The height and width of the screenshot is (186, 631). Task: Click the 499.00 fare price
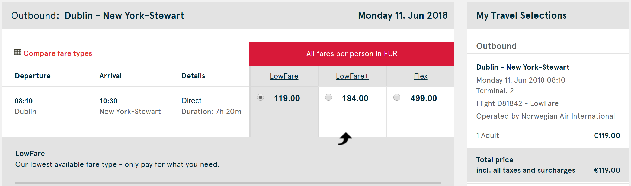[x=424, y=98]
